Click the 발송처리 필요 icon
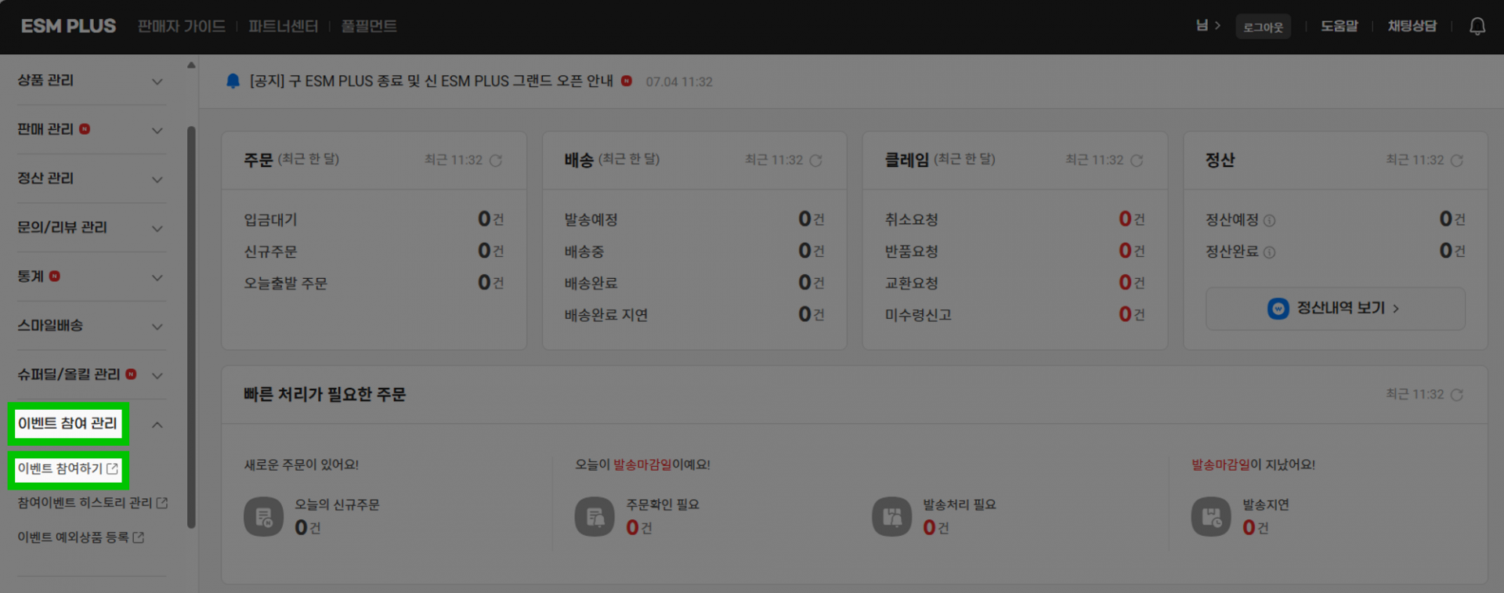 coord(891,517)
